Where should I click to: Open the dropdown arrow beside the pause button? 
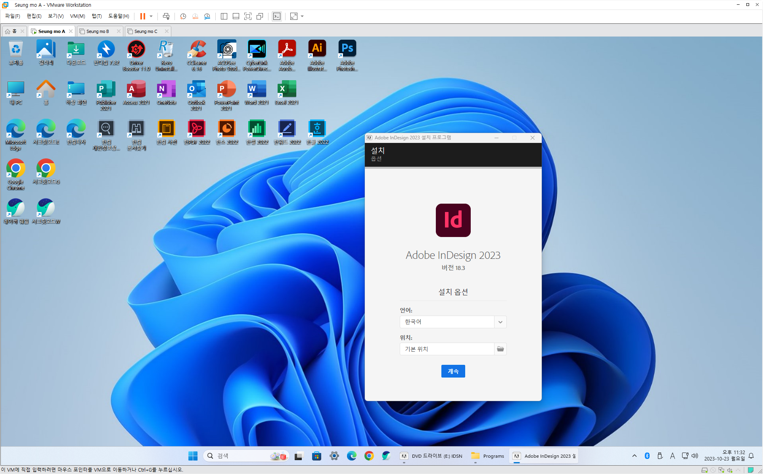151,16
